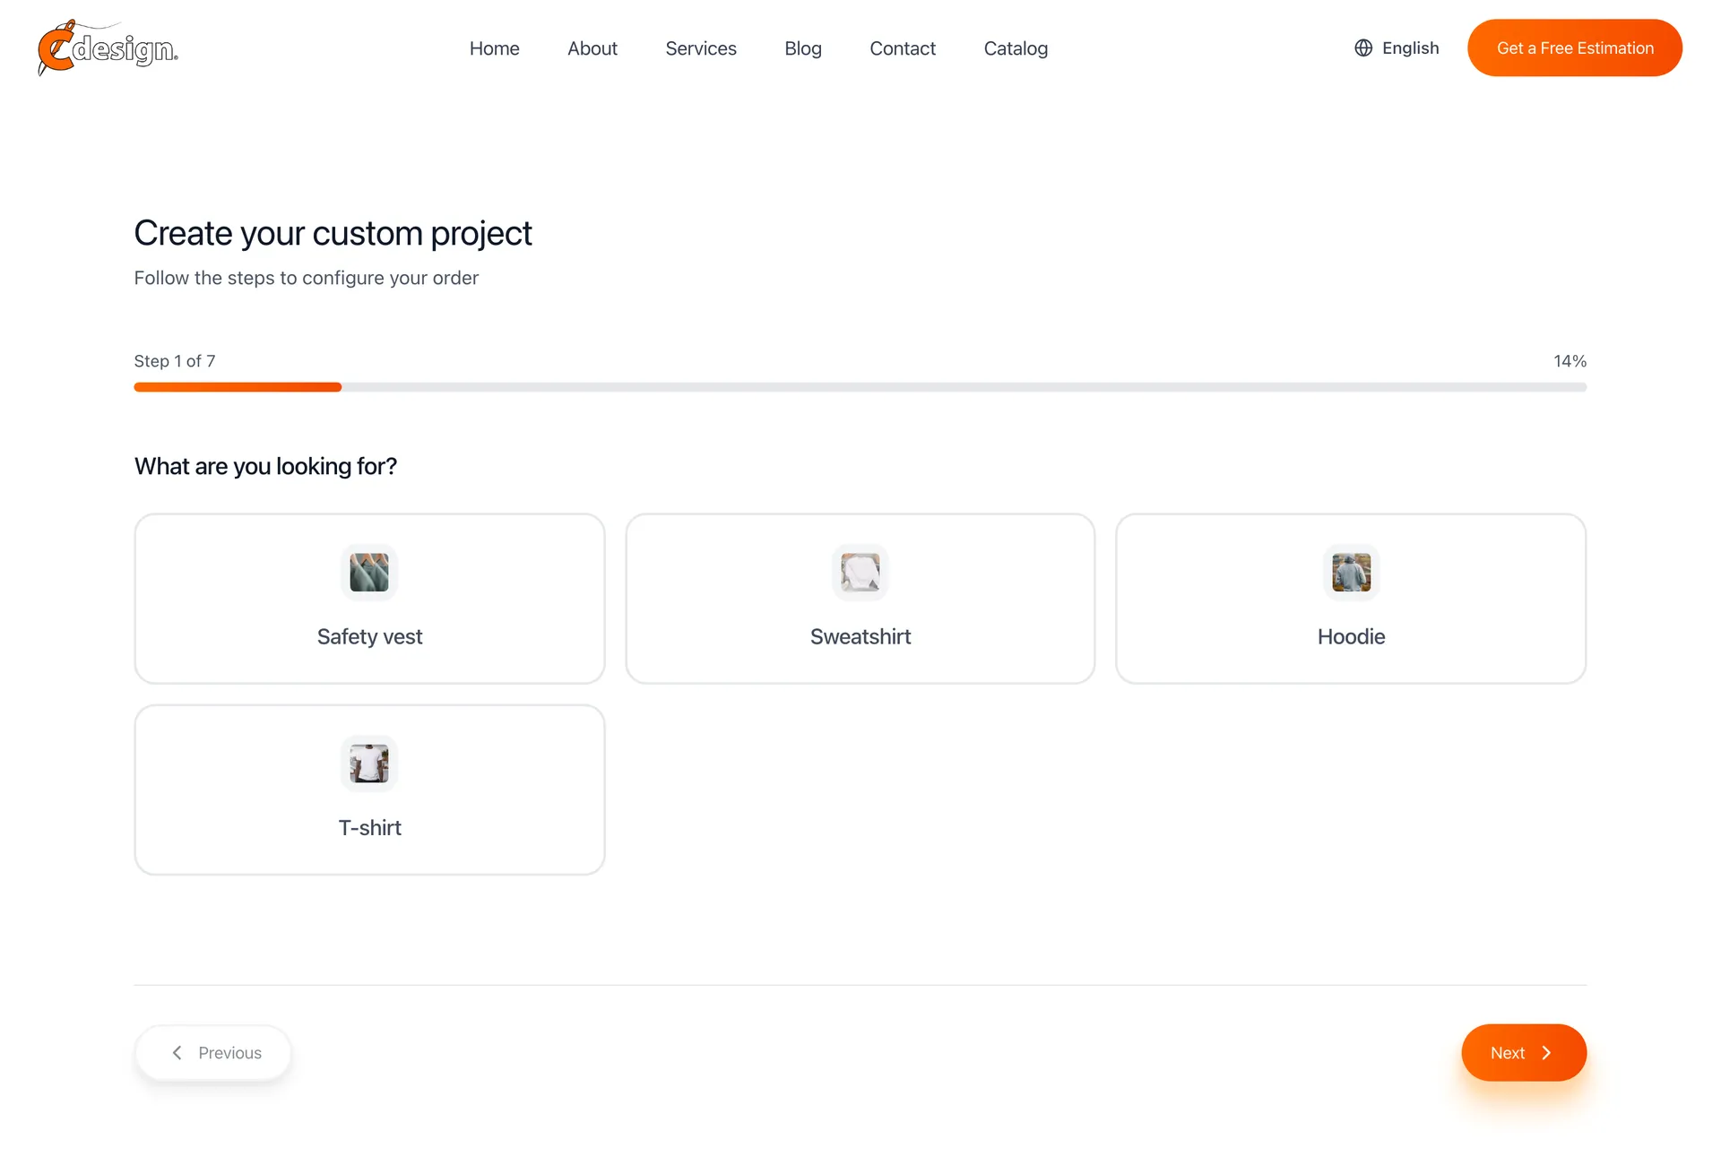The width and height of the screenshot is (1721, 1165).
Task: Click the Safety vest thumbnail image
Action: (x=369, y=572)
